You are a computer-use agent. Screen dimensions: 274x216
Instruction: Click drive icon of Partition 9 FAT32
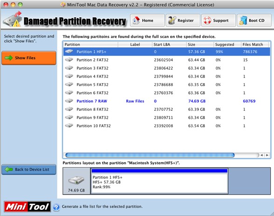click(x=69, y=117)
